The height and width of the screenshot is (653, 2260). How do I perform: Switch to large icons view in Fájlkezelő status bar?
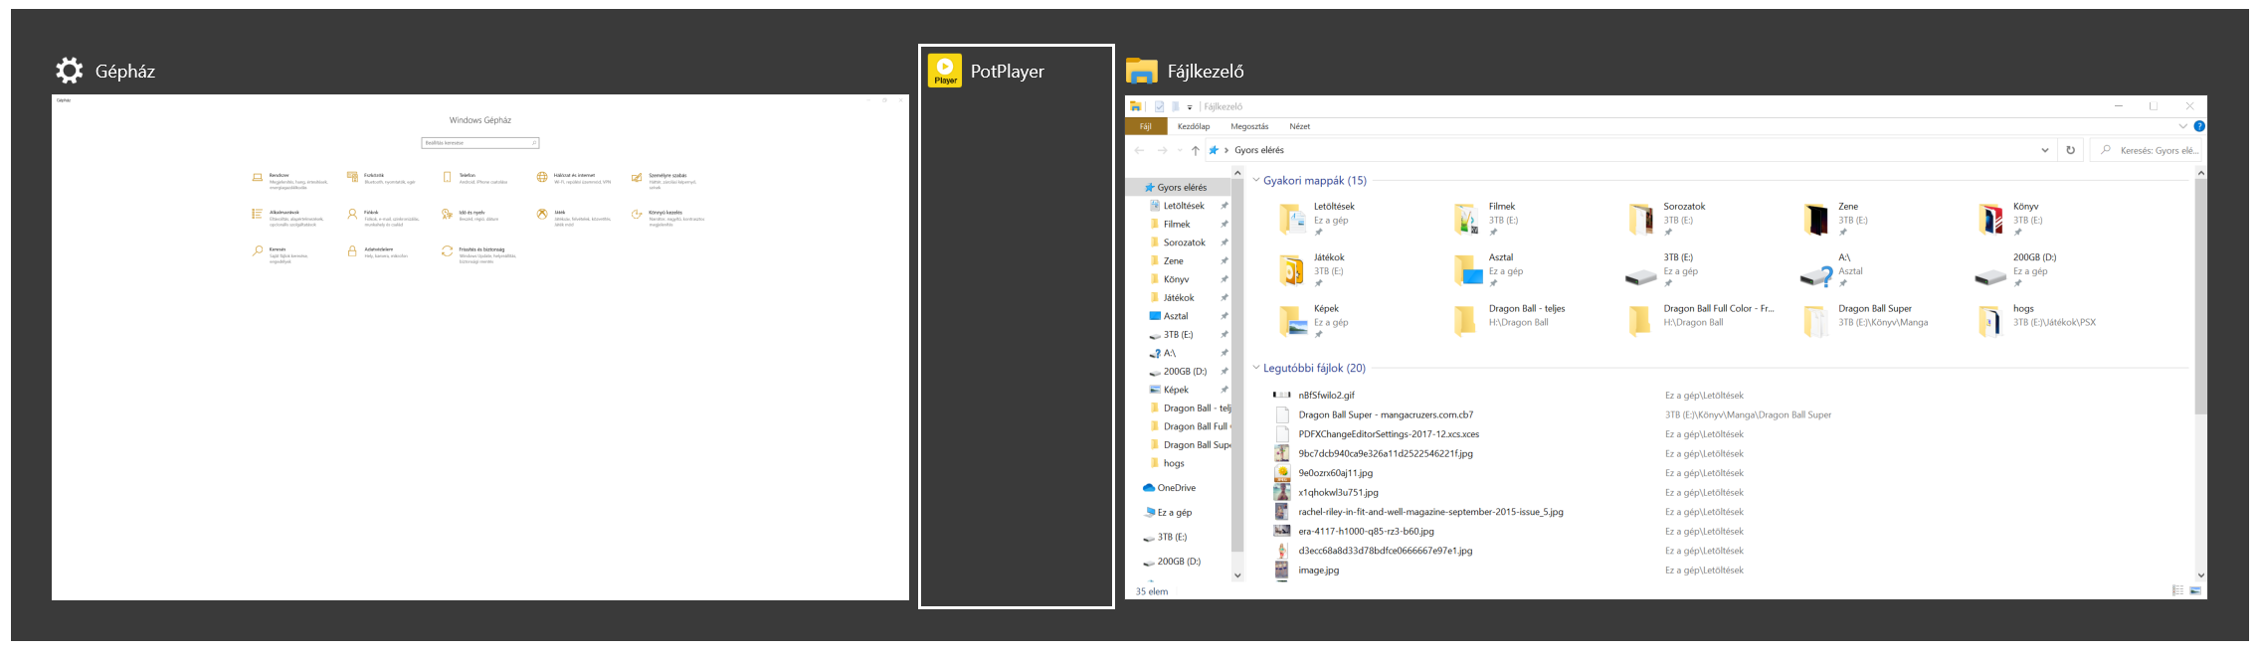point(2196,590)
